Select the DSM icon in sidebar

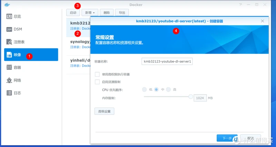[9, 29]
